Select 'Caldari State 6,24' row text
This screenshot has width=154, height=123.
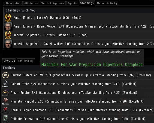point(74,84)
